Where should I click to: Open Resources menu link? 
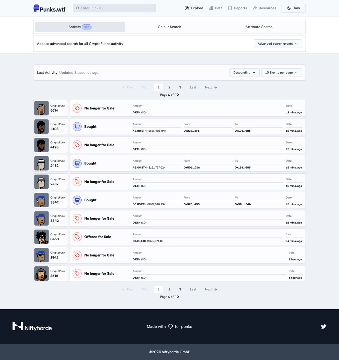[x=265, y=8]
